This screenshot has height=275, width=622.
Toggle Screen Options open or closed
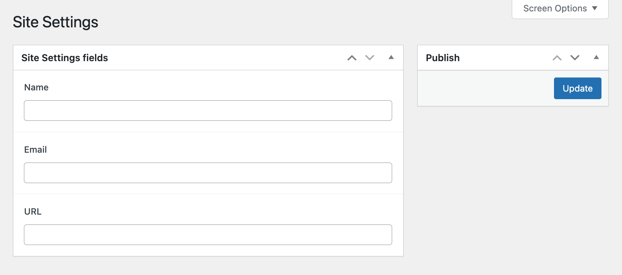click(559, 8)
